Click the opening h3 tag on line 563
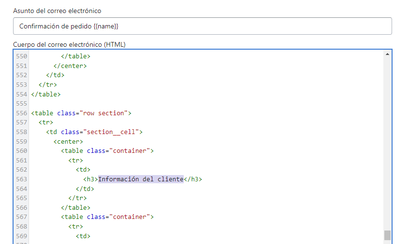Image resolution: width=409 pixels, height=244 pixels. [90, 179]
